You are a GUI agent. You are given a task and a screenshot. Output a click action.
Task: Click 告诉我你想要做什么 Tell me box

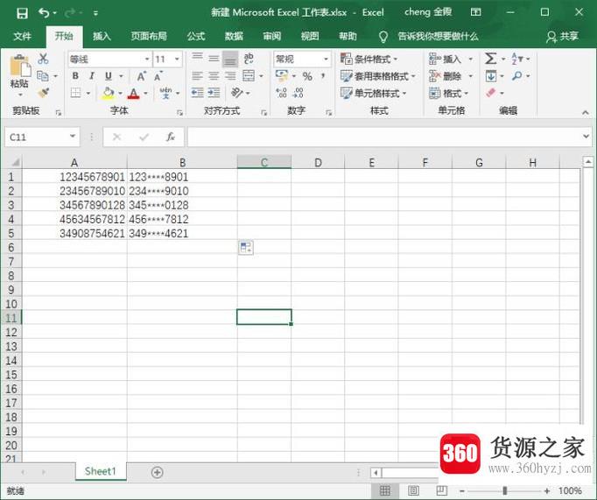438,37
